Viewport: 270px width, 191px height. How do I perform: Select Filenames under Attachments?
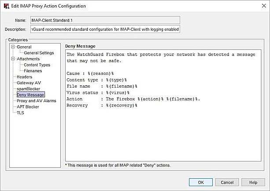coord(33,71)
